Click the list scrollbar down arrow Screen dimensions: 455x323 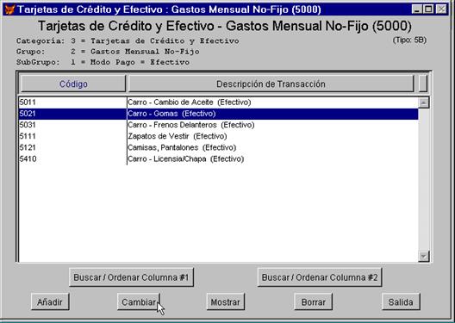[424, 257]
